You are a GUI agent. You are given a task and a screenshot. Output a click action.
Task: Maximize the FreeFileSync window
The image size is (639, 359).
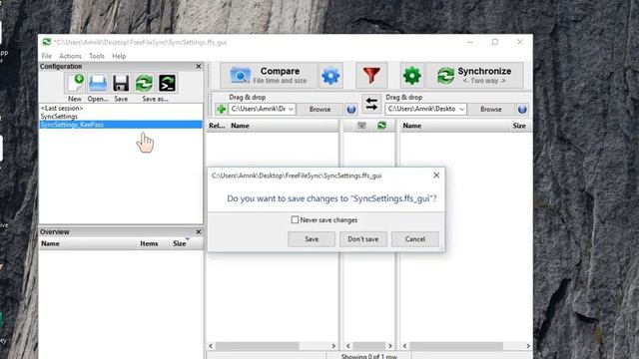[495, 42]
